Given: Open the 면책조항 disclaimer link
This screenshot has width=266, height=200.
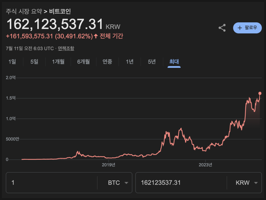Looking at the screenshot, I should [66, 48].
